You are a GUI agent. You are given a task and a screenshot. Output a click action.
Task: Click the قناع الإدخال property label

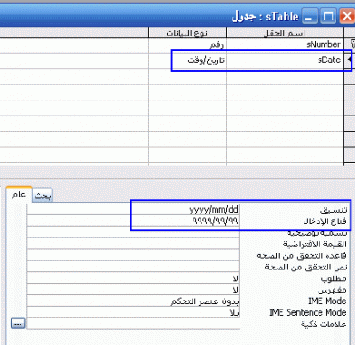pos(325,221)
